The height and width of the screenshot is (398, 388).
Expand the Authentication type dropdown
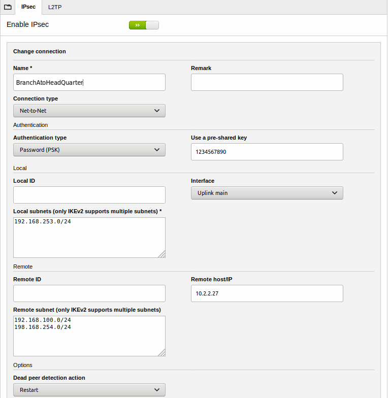tap(89, 150)
